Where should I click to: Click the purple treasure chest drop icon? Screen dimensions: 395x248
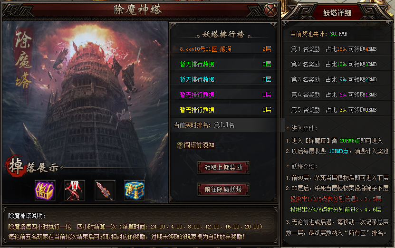[x=45, y=190]
